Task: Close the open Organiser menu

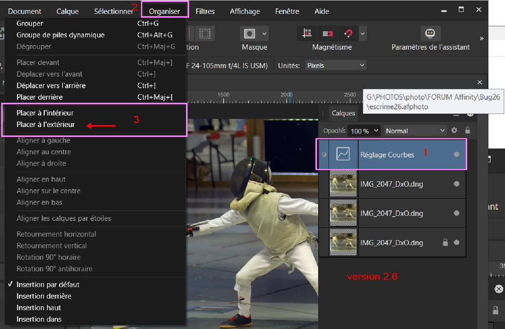Action: 165,11
